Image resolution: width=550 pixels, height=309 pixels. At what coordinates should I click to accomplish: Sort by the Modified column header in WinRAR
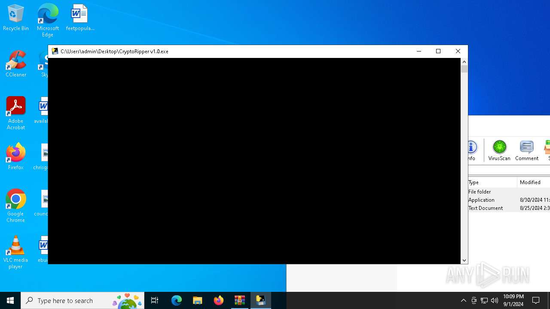(534, 182)
